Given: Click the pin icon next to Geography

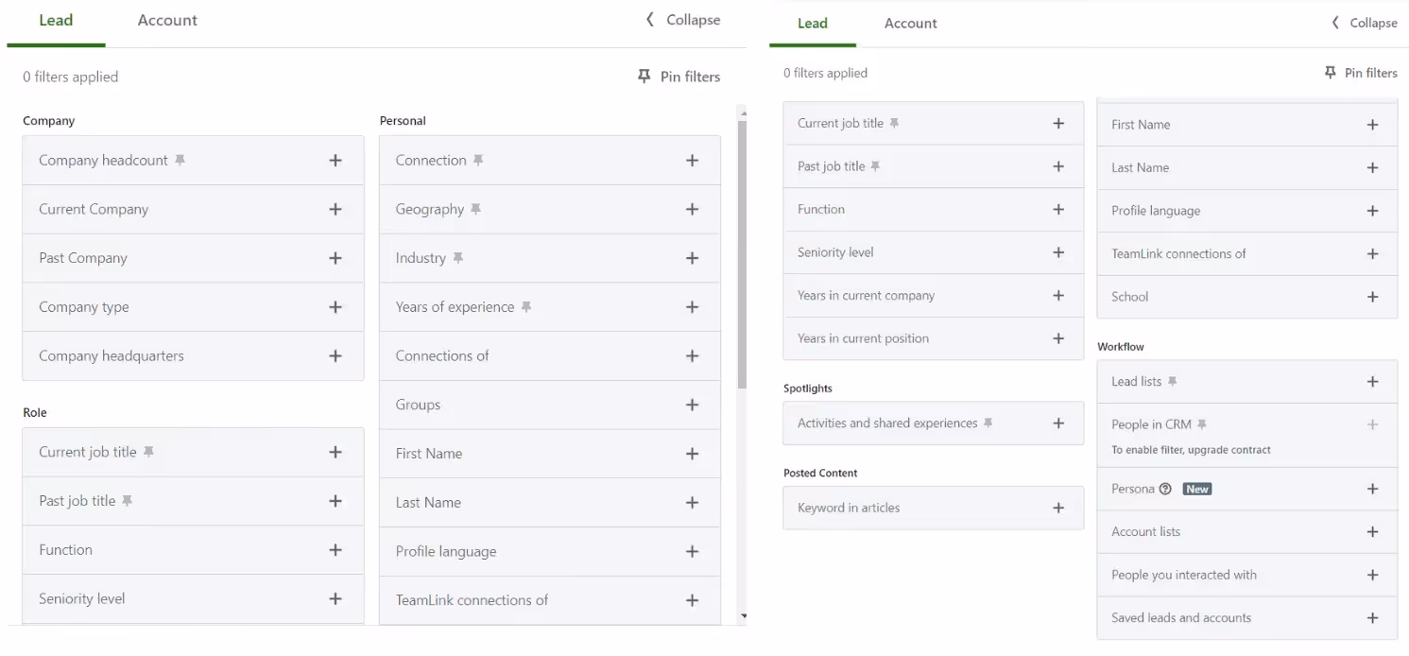Looking at the screenshot, I should point(475,209).
